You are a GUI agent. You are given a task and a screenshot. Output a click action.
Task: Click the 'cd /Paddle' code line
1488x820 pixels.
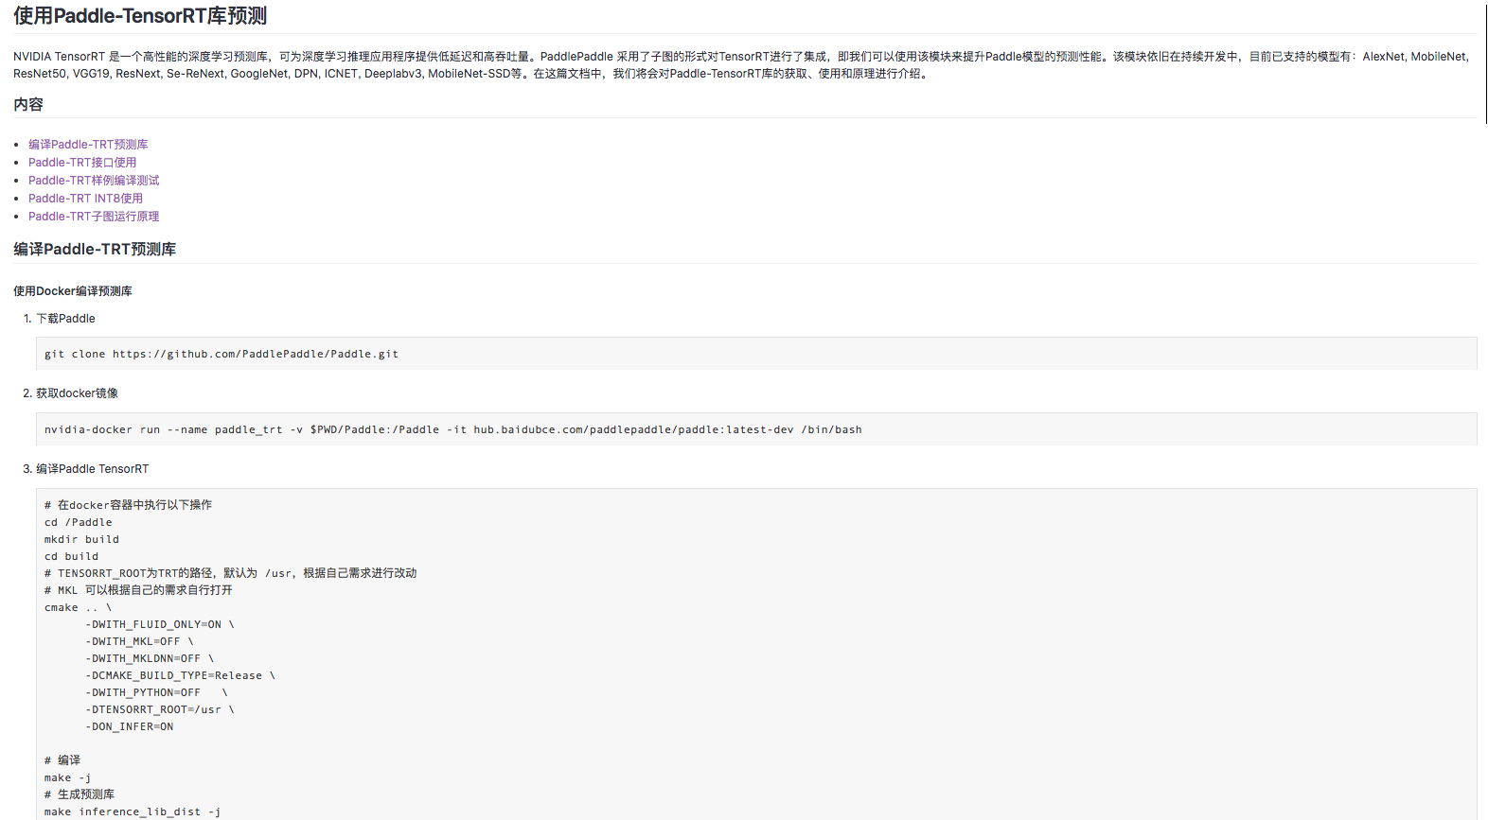click(79, 523)
